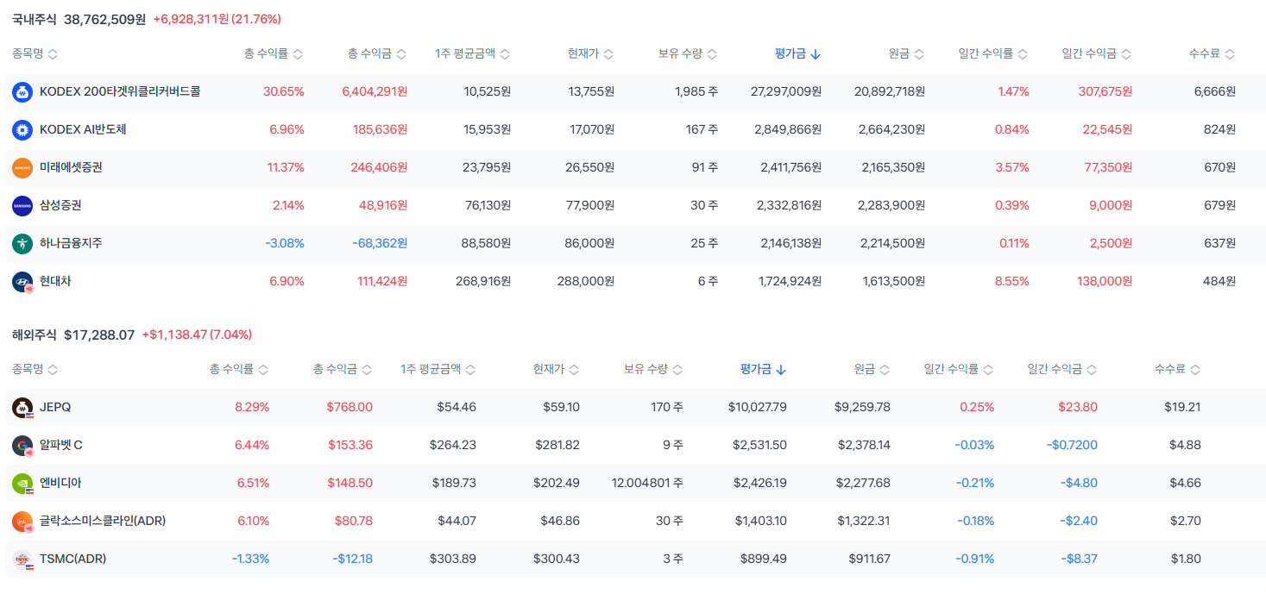The image size is (1266, 594).
Task: Click the 알파벳 C logo icon
Action: point(22,445)
